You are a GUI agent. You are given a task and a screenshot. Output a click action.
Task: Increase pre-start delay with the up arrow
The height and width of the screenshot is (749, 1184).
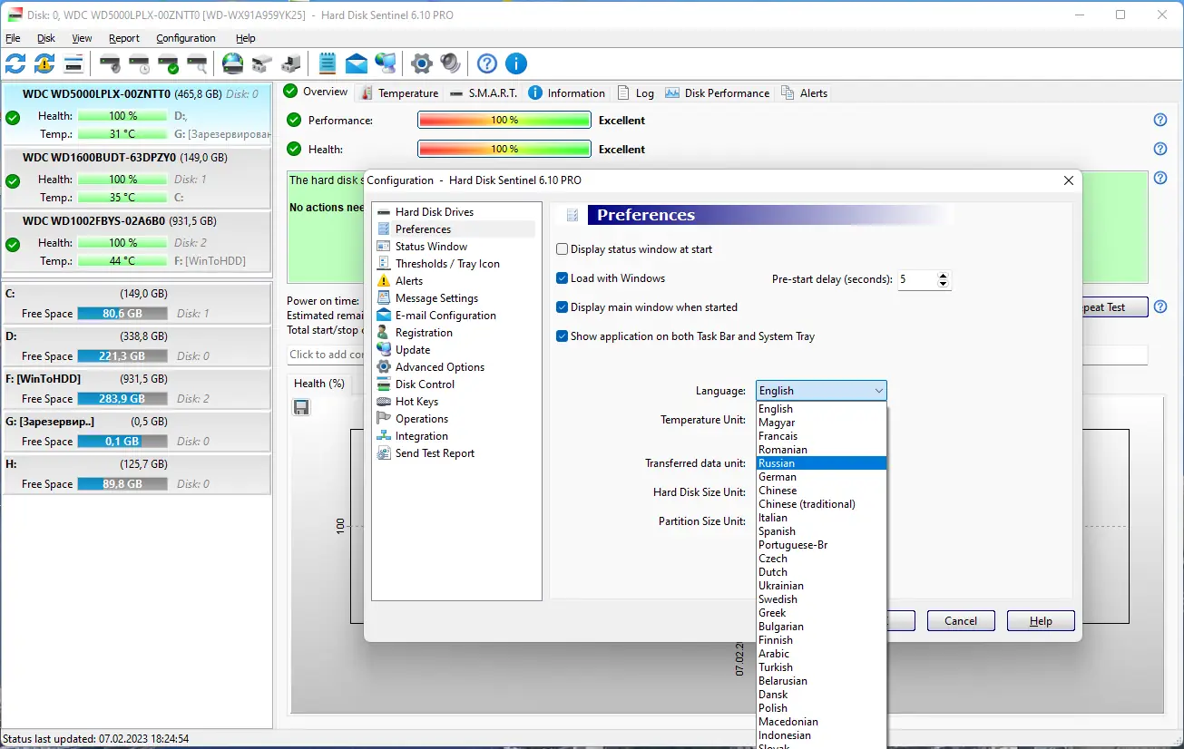click(x=944, y=276)
